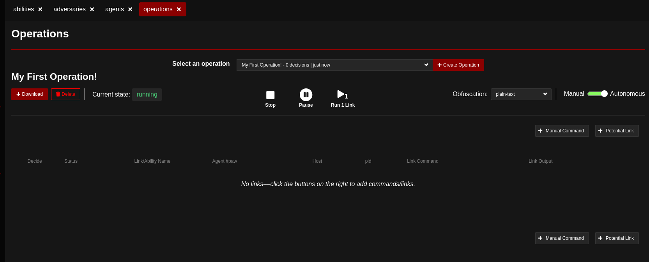649x262 pixels.
Task: Open the Obfuscation plain-text dropdown
Action: (x=521, y=94)
